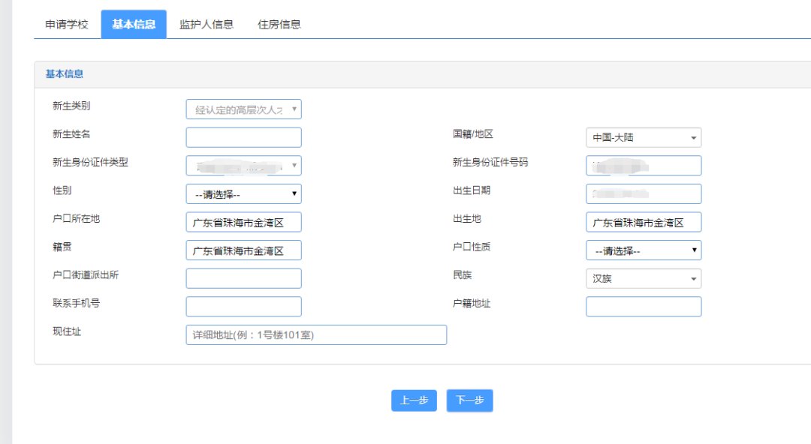Focus the 新生身份证件号码 field
The image size is (811, 444).
tap(644, 166)
